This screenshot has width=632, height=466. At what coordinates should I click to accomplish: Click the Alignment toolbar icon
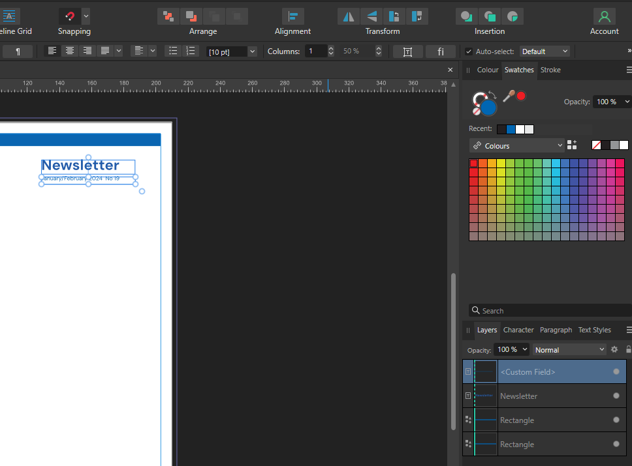(x=292, y=16)
